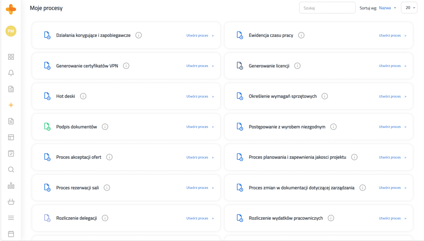Show info about Rozliczenie delegacji process

(x=105, y=218)
